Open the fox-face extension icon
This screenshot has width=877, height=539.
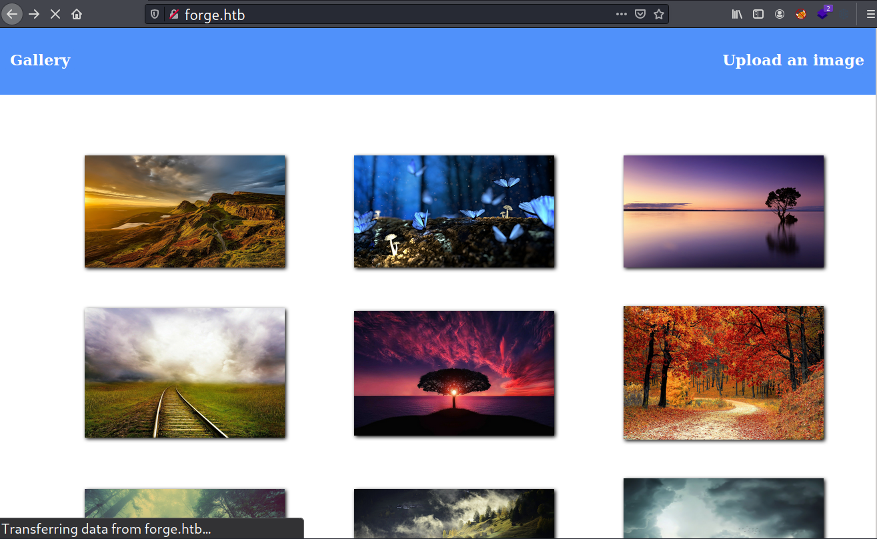[x=801, y=14]
